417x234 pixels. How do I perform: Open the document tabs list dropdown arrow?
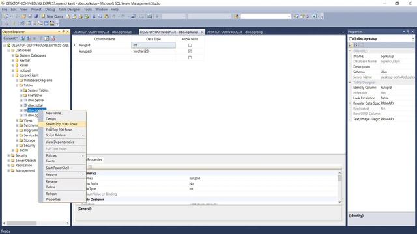[x=343, y=32]
